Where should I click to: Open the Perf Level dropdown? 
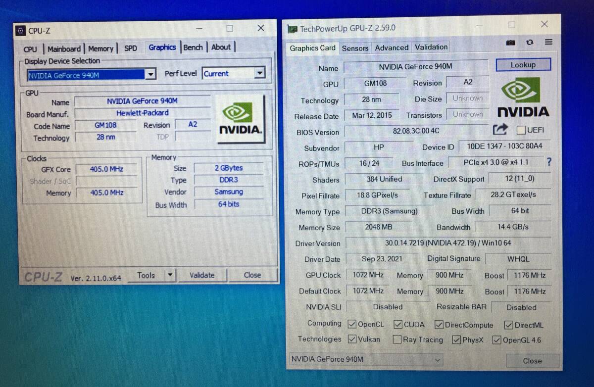(x=259, y=73)
